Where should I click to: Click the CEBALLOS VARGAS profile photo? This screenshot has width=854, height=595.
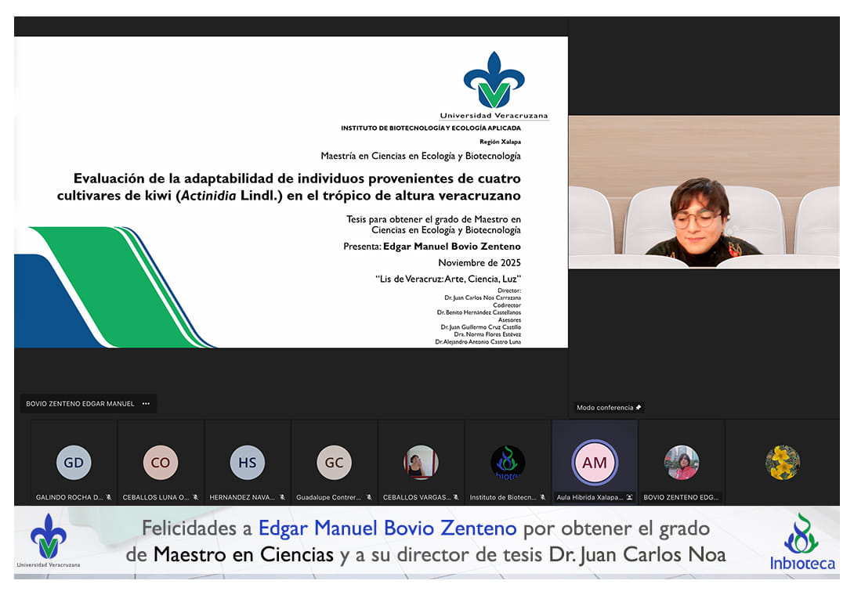tap(421, 463)
